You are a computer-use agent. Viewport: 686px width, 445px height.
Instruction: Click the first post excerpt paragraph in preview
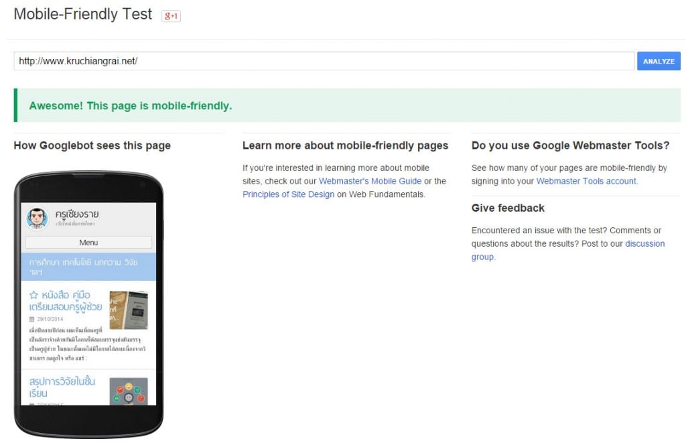(x=88, y=344)
